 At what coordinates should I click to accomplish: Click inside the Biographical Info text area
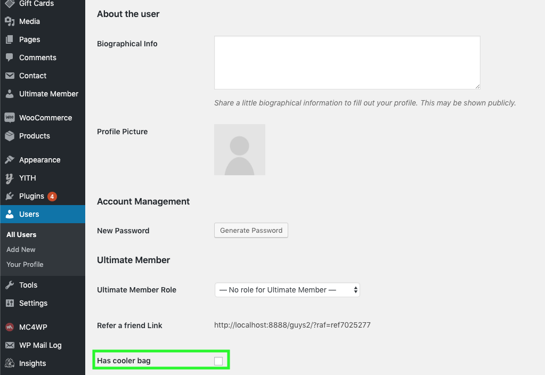347,62
